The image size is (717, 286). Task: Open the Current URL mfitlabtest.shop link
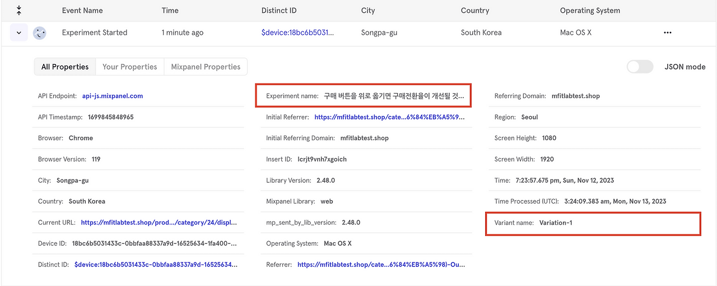(x=159, y=223)
